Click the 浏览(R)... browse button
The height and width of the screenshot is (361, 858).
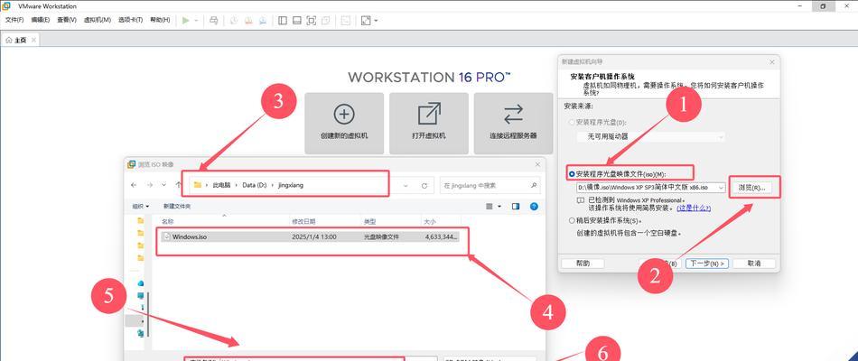(x=751, y=188)
